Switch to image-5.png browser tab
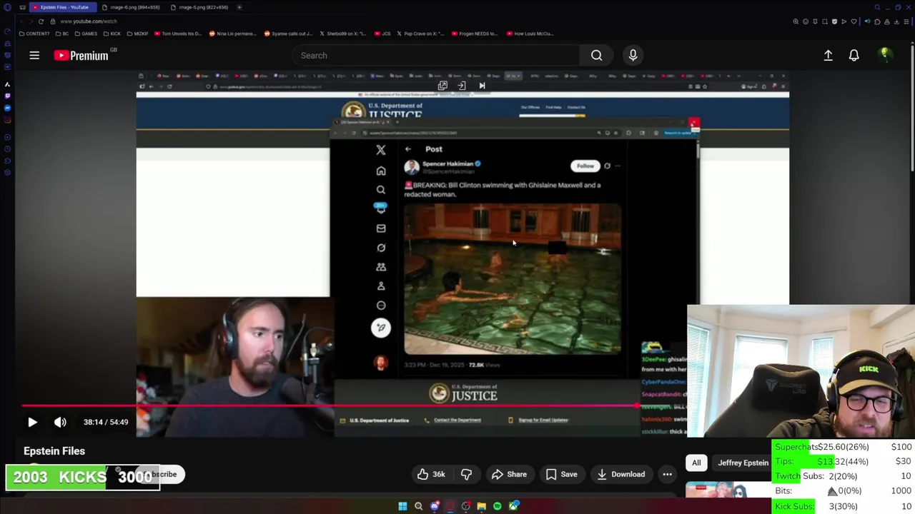 [199, 7]
